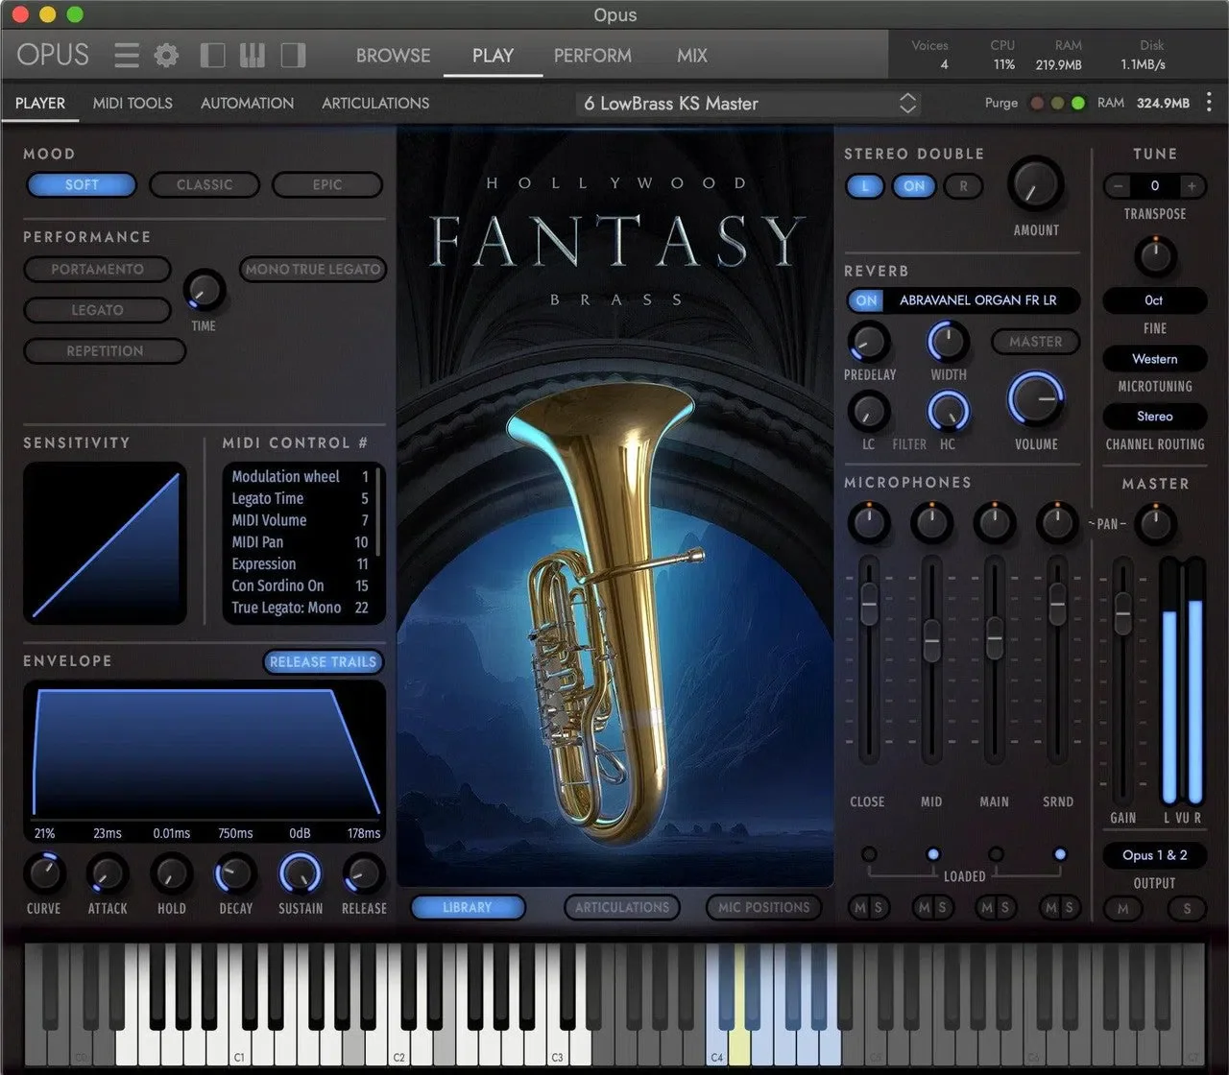
Task: Open the hamburger main menu icon
Action: pyautogui.click(x=127, y=55)
